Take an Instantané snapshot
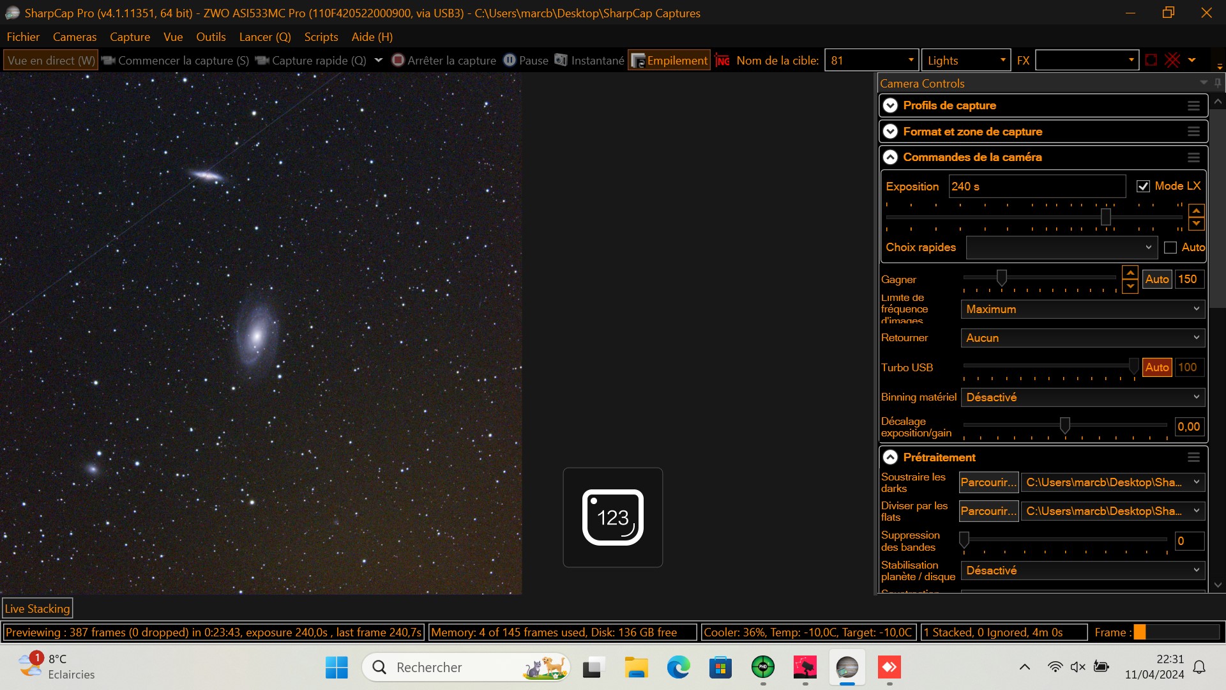 coord(589,60)
